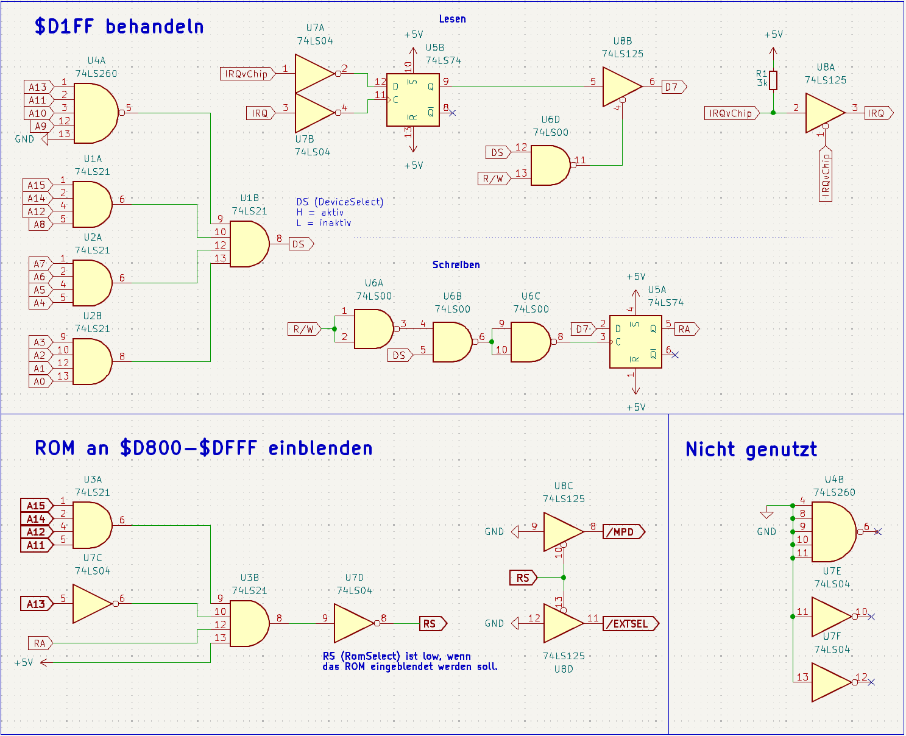
Task: Select the U7A inverter symbol
Action: click(314, 74)
